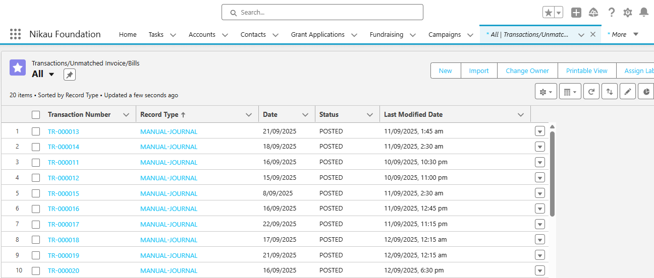Open transaction link TR-000011
The height and width of the screenshot is (278, 654).
pos(63,163)
